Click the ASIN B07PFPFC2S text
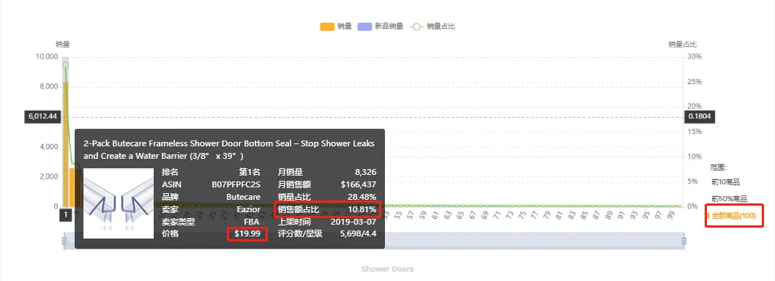This screenshot has width=775, height=281. (236, 184)
